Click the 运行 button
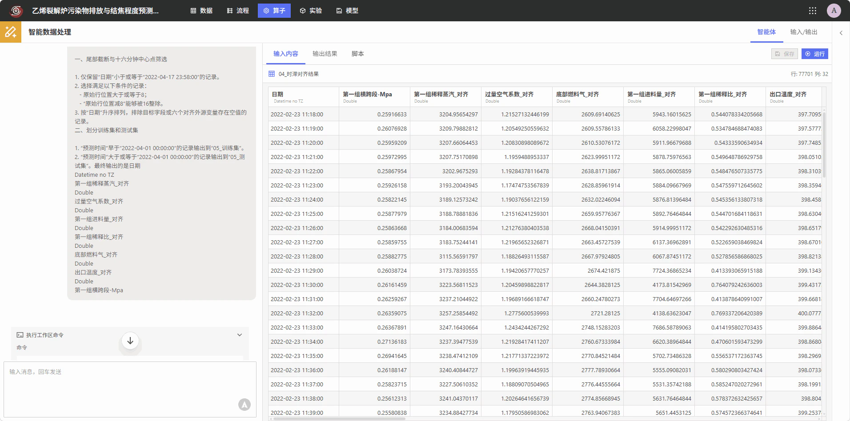 tap(815, 54)
